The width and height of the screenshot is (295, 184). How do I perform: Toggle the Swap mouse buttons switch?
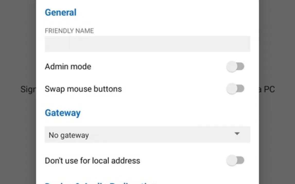point(235,89)
